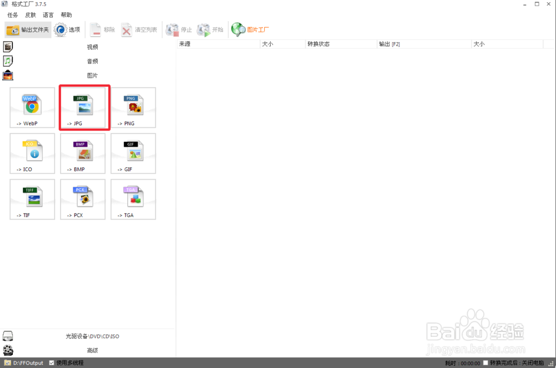556x368 pixels.
Task: Pick the TIF conversion format icon
Action: click(x=32, y=199)
